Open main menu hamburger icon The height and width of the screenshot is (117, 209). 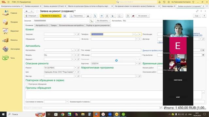click(8, 2)
